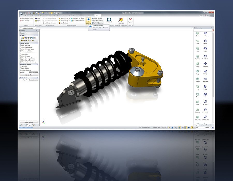The image size is (233, 181).
Task: Open the Default dropdown in status bar
Action: tap(208, 127)
